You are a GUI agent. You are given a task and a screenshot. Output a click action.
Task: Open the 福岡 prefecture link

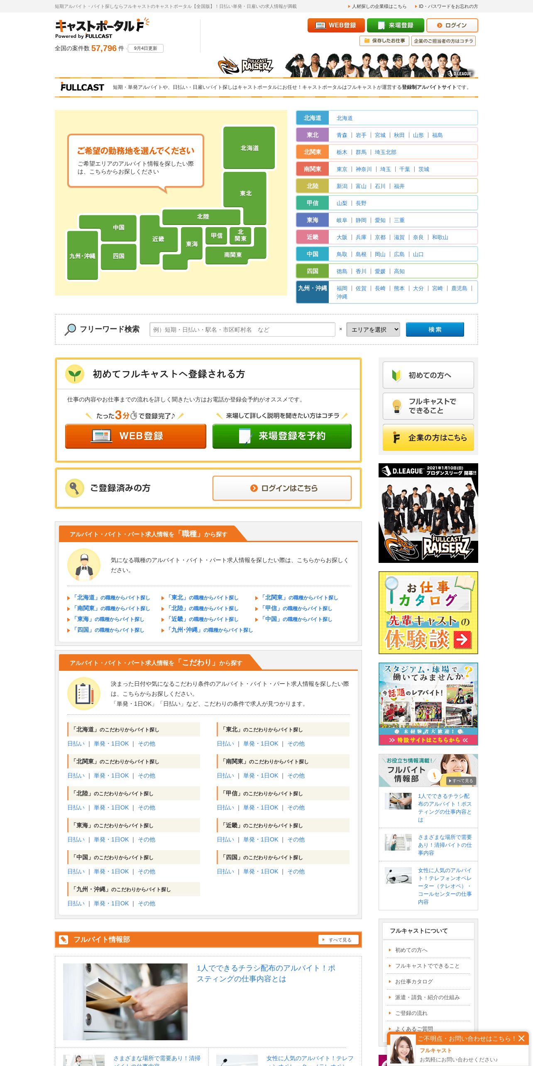[x=342, y=288]
